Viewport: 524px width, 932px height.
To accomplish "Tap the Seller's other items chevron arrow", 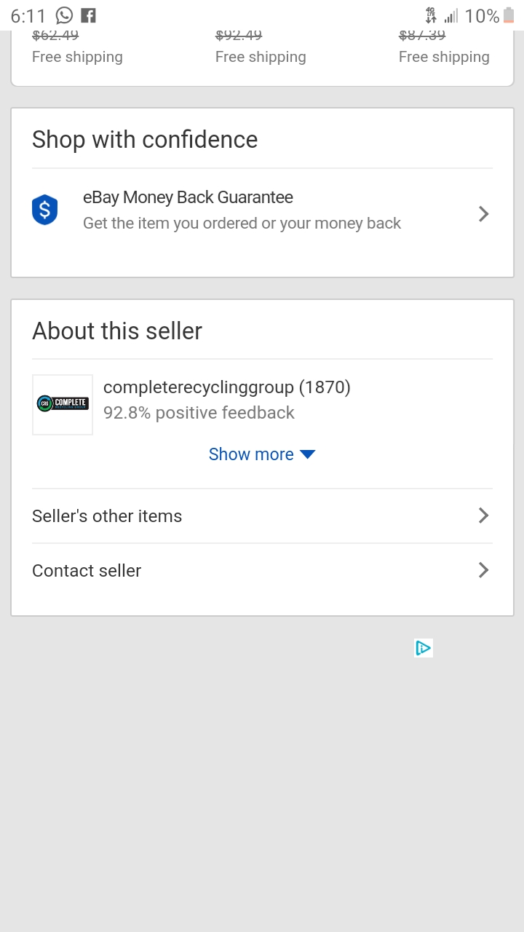I will 483,516.
